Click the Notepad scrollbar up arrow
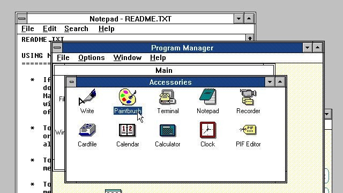Image resolution: width=343 pixels, height=193 pixels. 250,38
